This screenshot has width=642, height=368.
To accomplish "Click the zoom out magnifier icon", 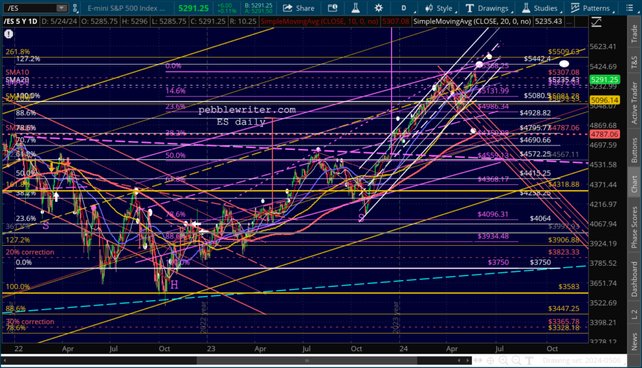I will coord(517,360).
